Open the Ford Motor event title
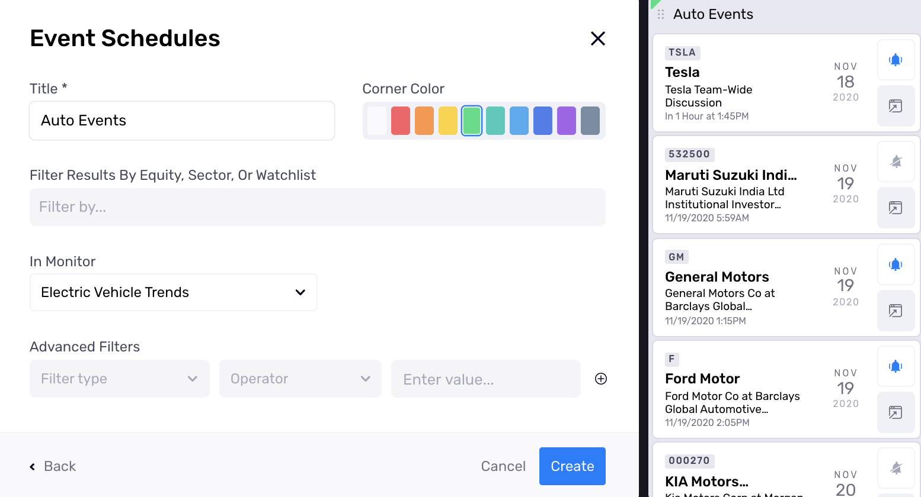This screenshot has height=497, width=921. tap(702, 379)
